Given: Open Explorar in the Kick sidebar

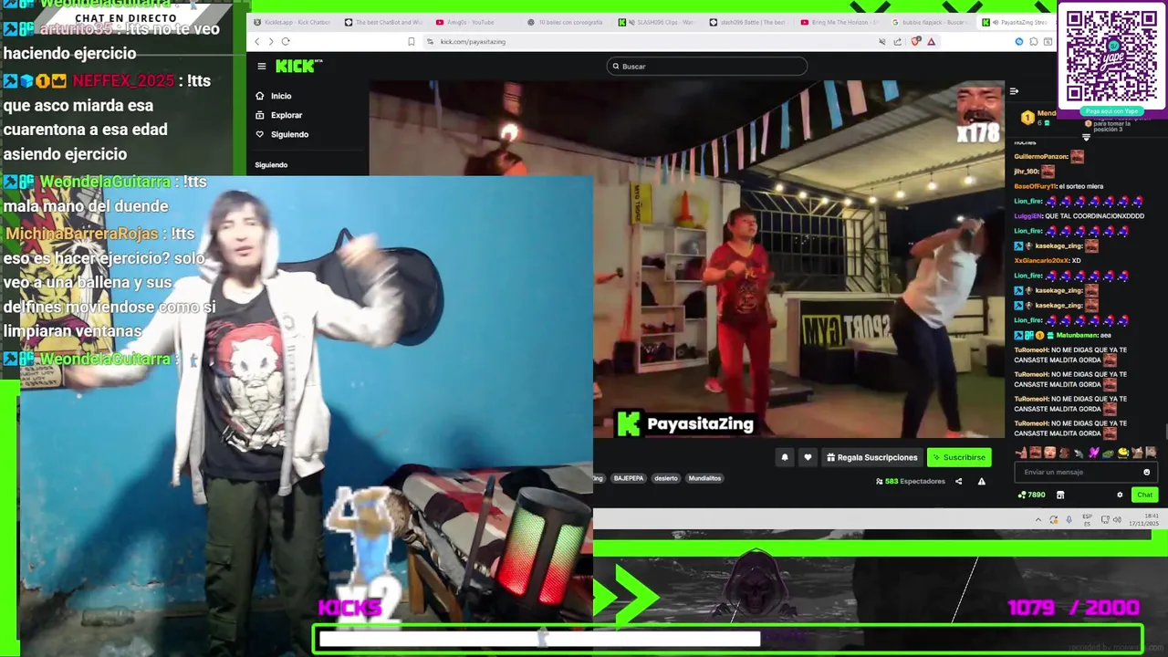Looking at the screenshot, I should (x=279, y=115).
